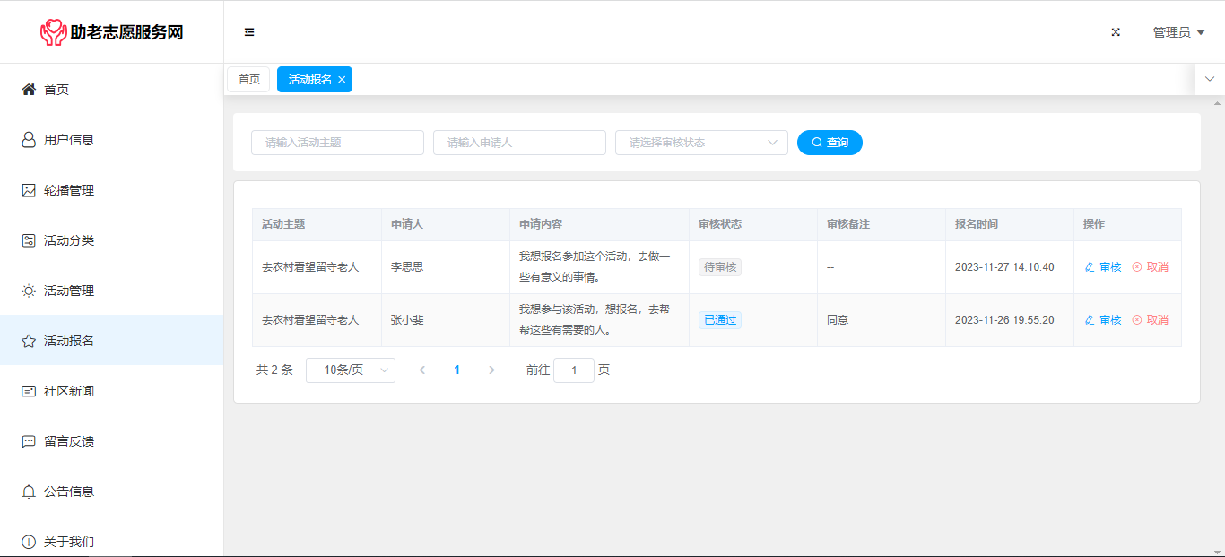Open 留言反馈 in the sidebar
Image resolution: width=1225 pixels, height=557 pixels.
68,441
